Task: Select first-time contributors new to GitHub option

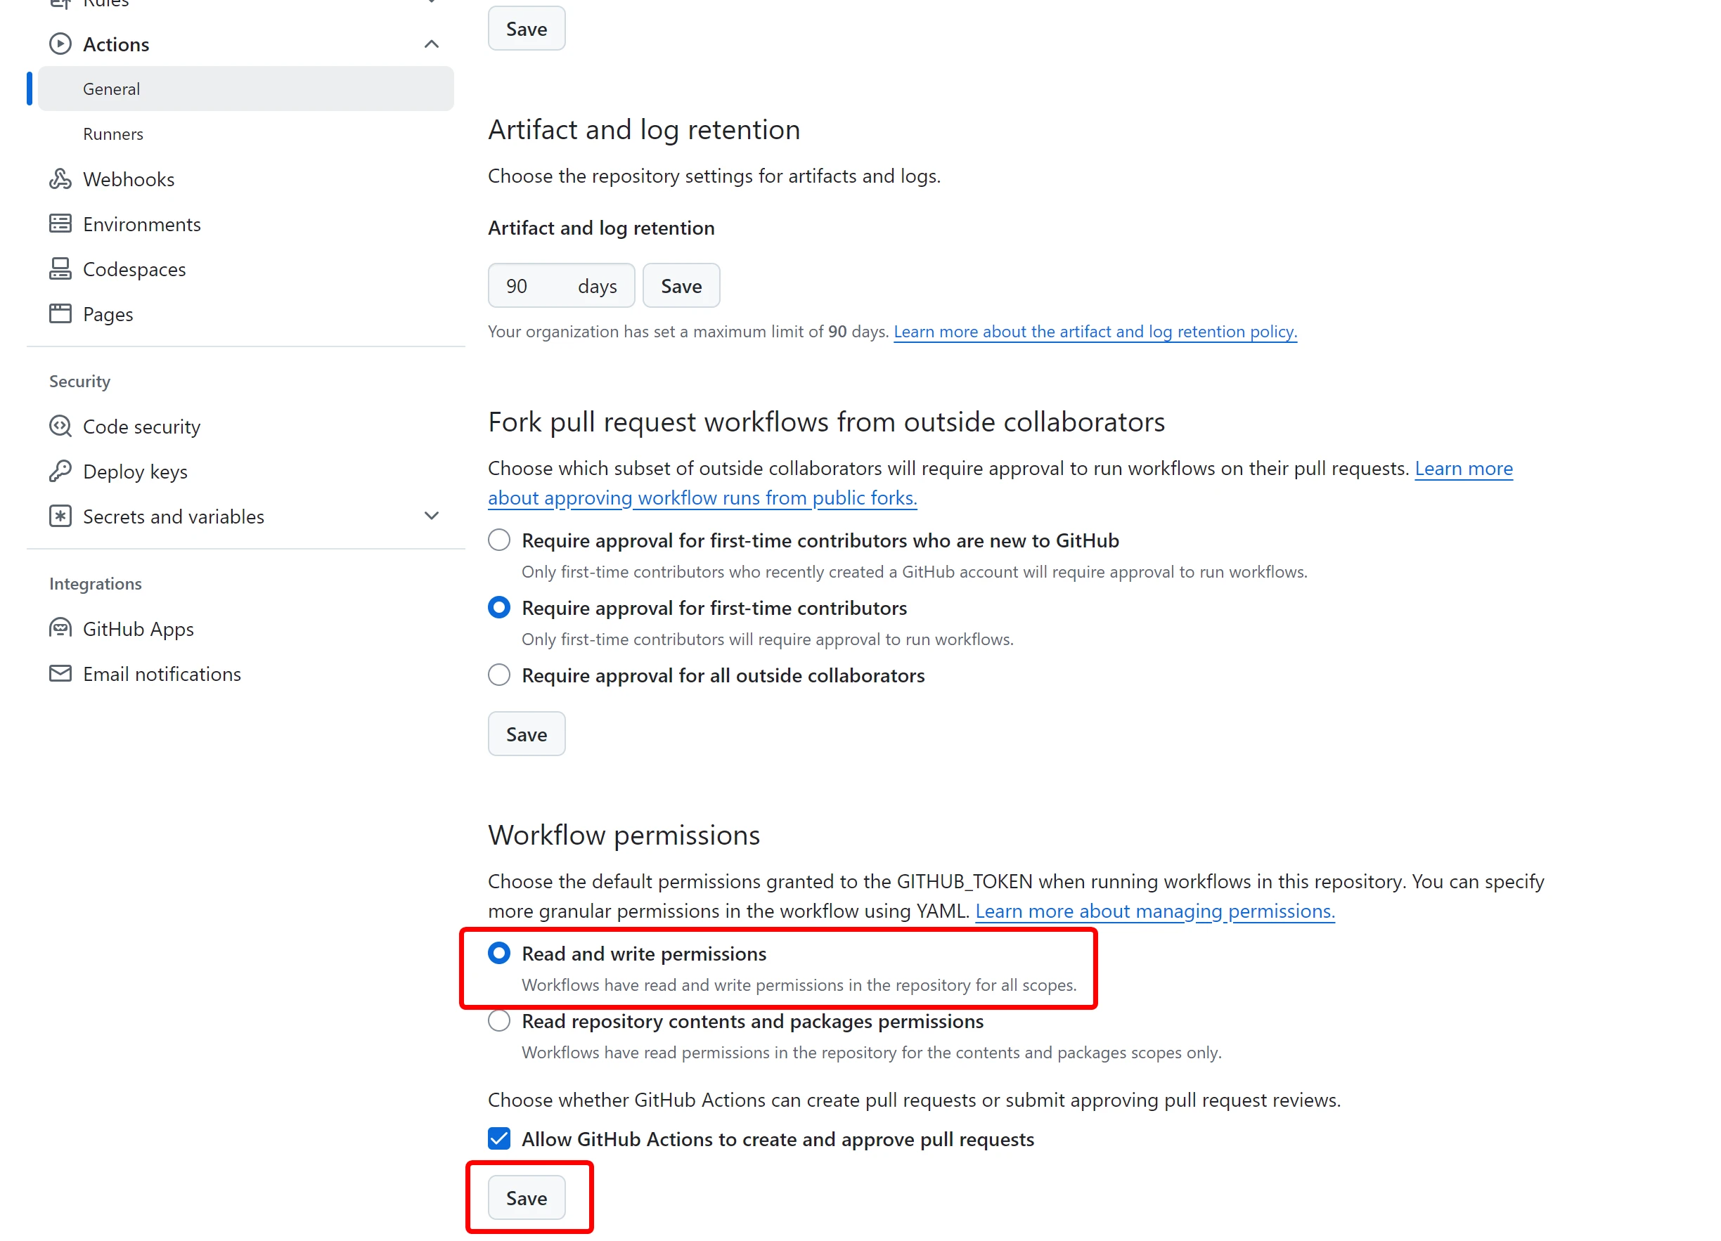Action: [x=498, y=540]
